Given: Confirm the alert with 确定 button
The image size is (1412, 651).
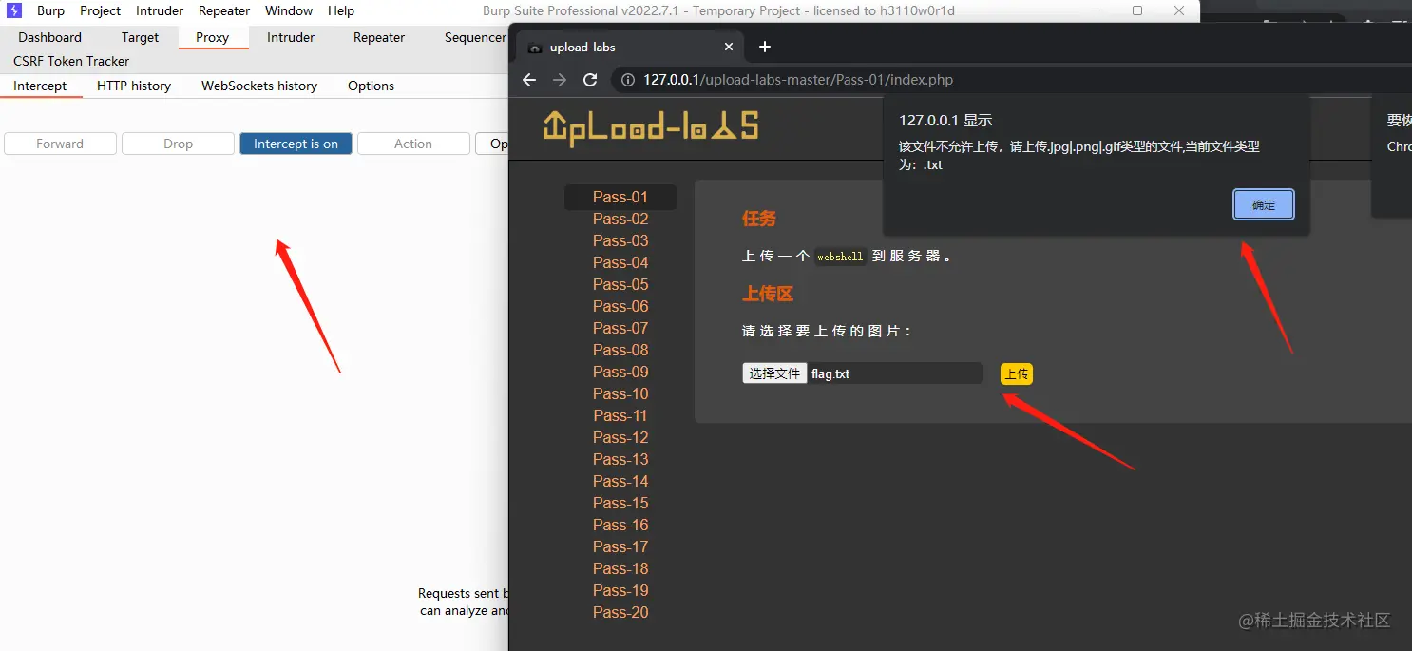Looking at the screenshot, I should click(x=1264, y=204).
